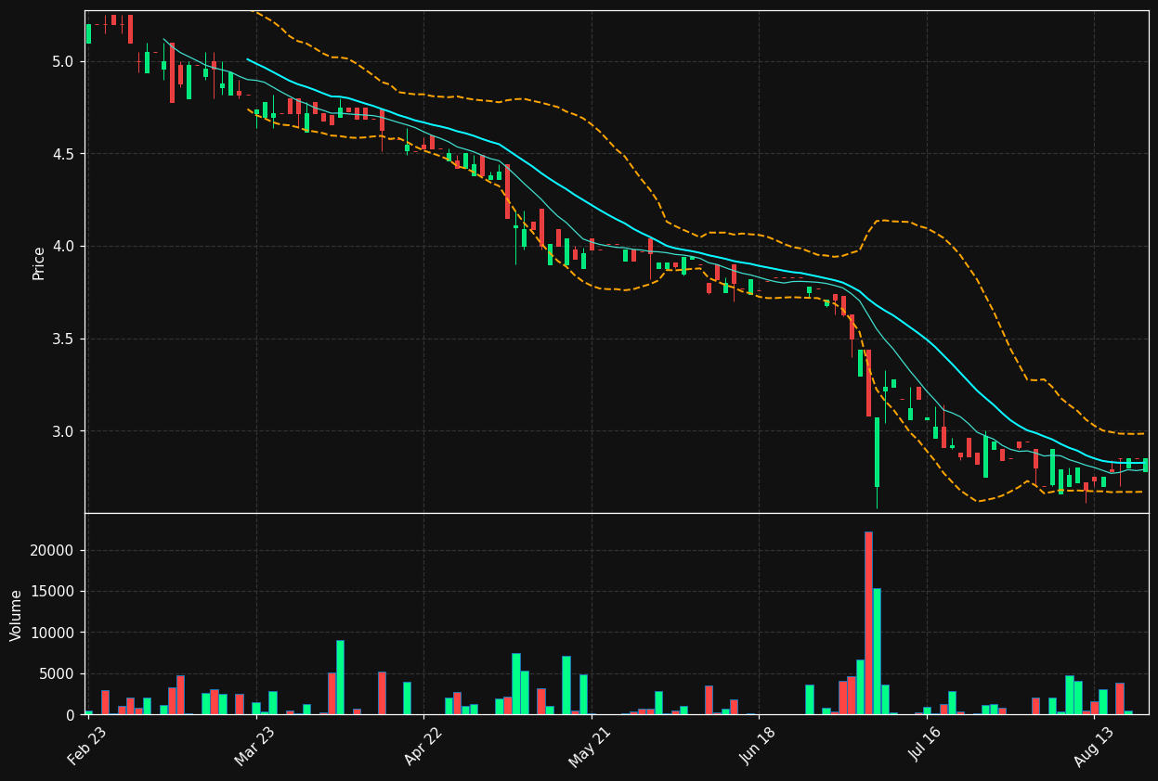The height and width of the screenshot is (781, 1158).
Task: Click the 10000 volume tick label
Action: click(53, 633)
